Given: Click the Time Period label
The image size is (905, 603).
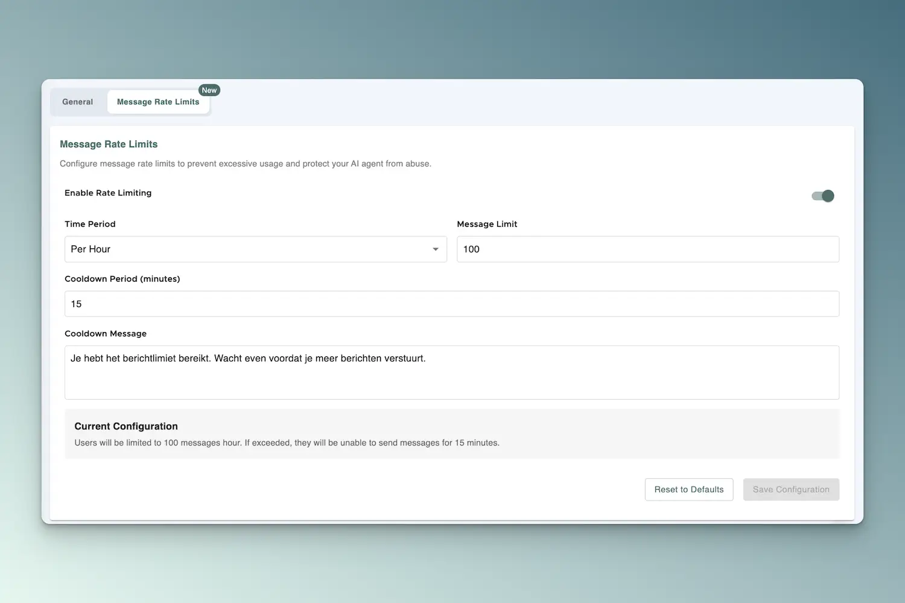Looking at the screenshot, I should [x=90, y=224].
